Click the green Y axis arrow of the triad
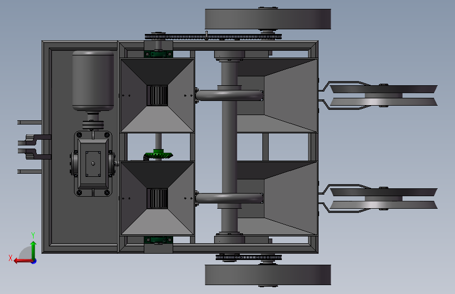Screen dimensions: 455x294 click(34, 250)
